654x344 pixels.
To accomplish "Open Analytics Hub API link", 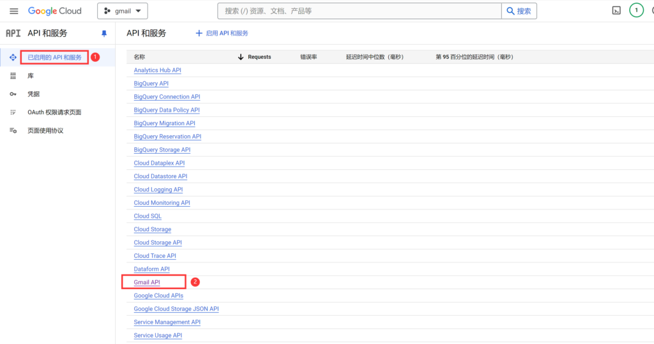I will (157, 70).
